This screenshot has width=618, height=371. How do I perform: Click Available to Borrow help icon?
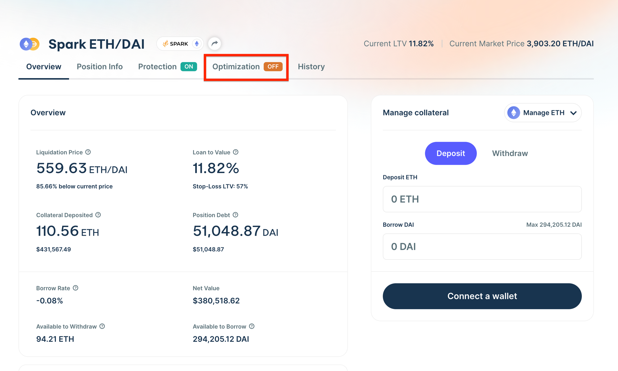(252, 326)
